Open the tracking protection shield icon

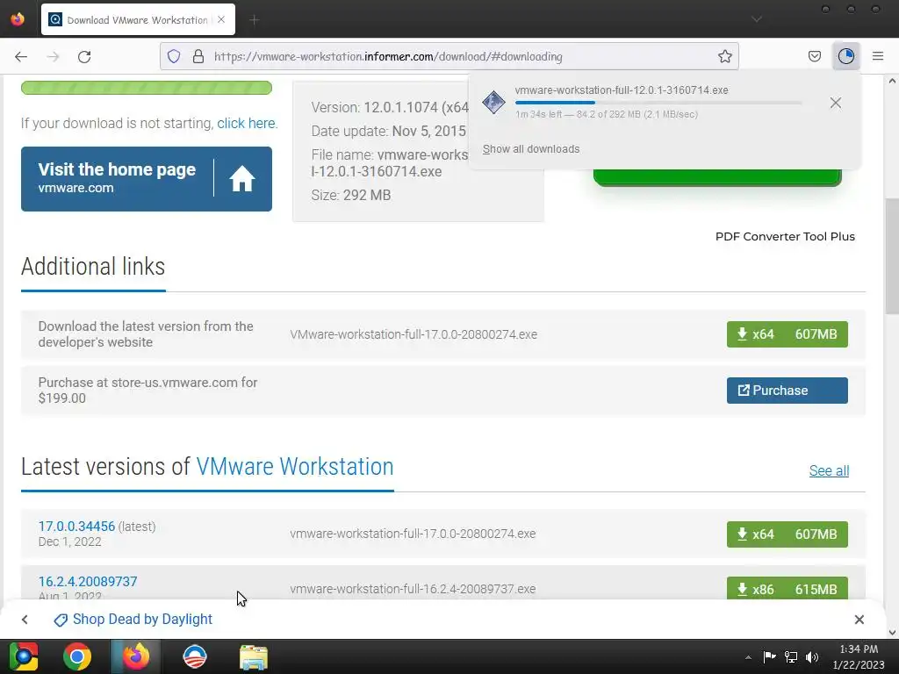click(174, 56)
